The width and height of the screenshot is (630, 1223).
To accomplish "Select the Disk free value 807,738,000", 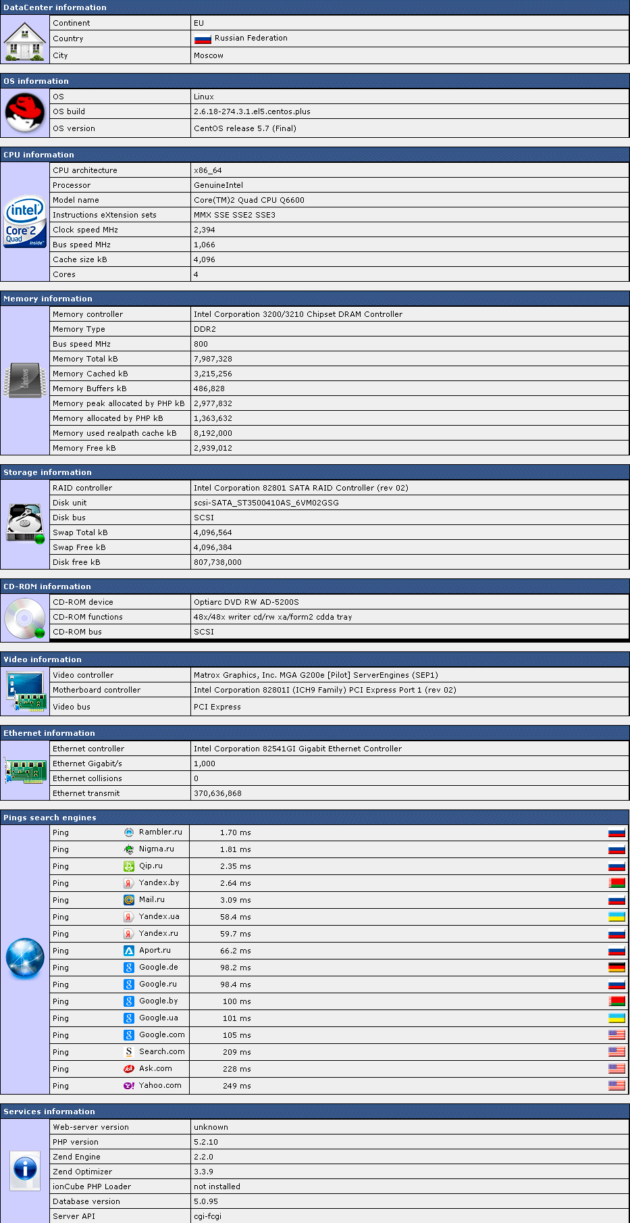I will 217,563.
